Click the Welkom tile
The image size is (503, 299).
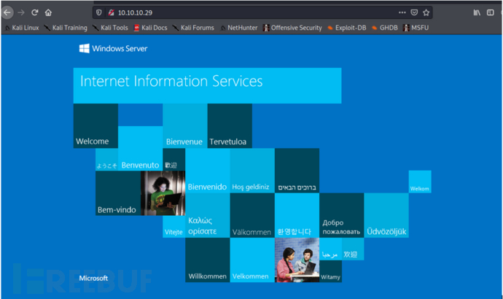pyautogui.click(x=420, y=182)
